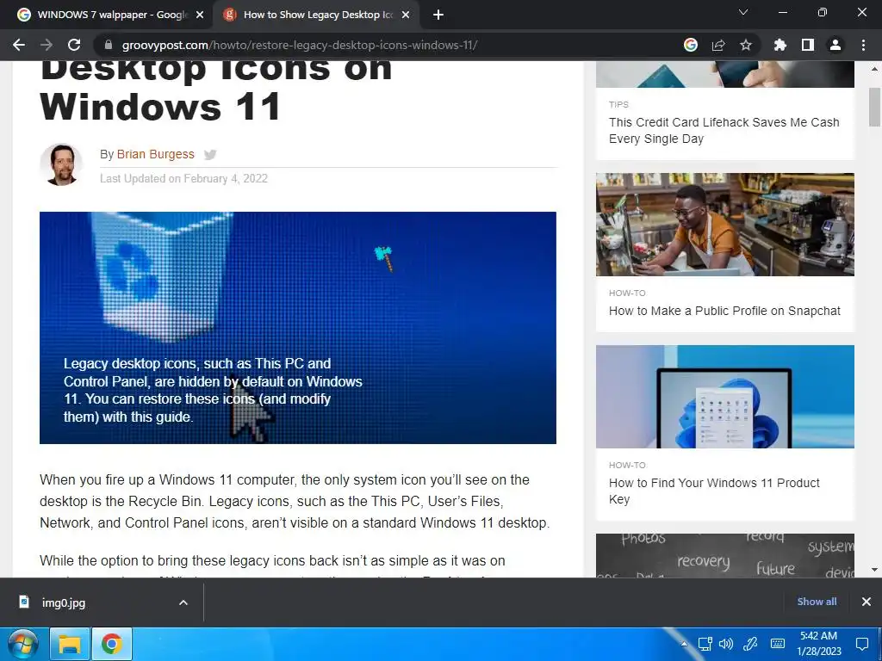The height and width of the screenshot is (661, 882).
Task: Bookmark this page with the star icon
Action: click(x=746, y=45)
